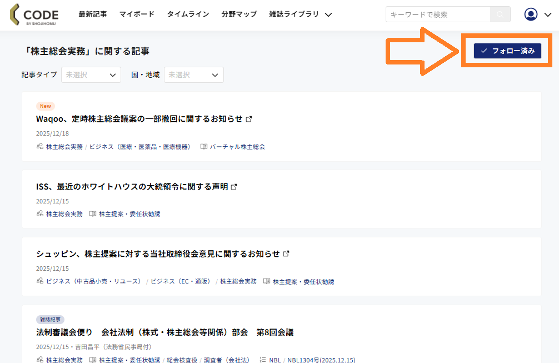
Task: Click the keyword search input field
Action: 438,14
